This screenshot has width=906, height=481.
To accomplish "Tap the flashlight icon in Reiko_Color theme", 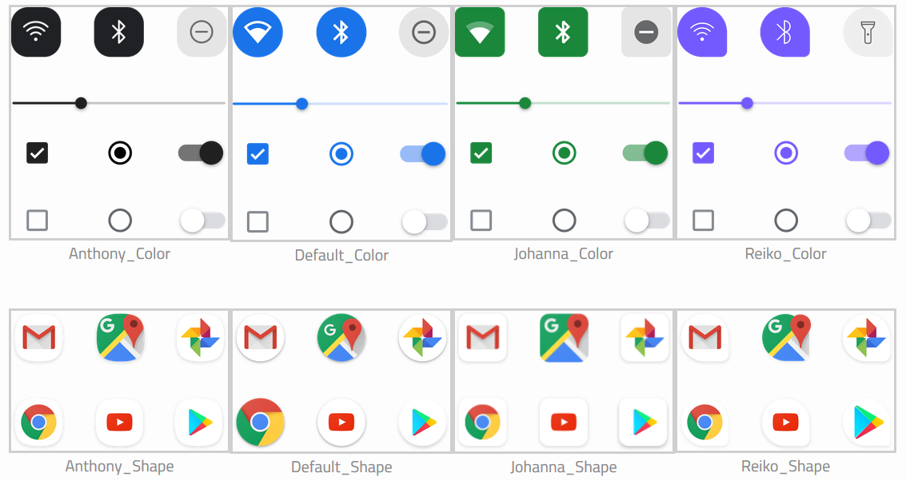I will pyautogui.click(x=868, y=32).
